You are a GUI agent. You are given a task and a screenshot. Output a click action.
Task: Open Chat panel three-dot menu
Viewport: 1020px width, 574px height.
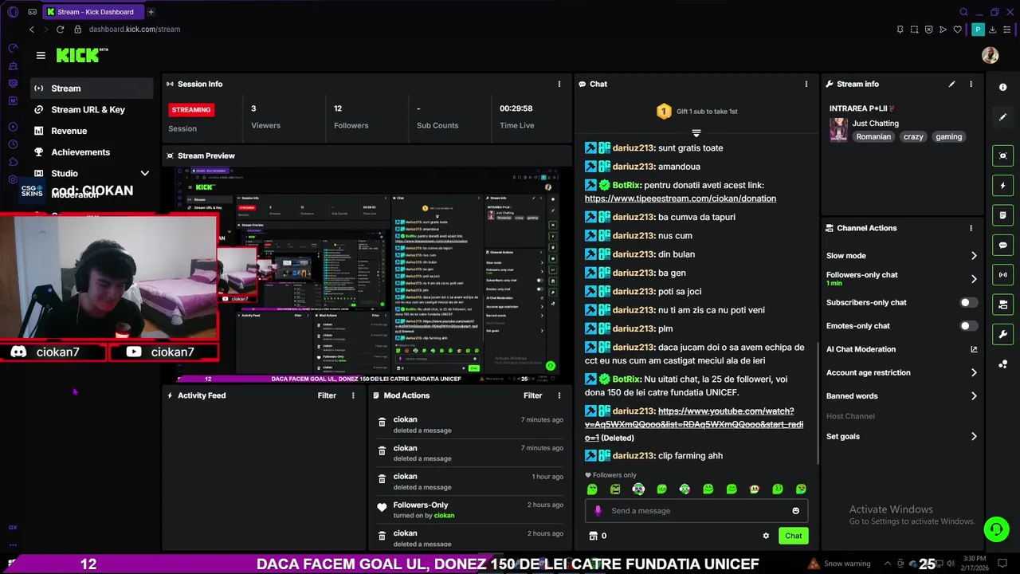coord(806,84)
